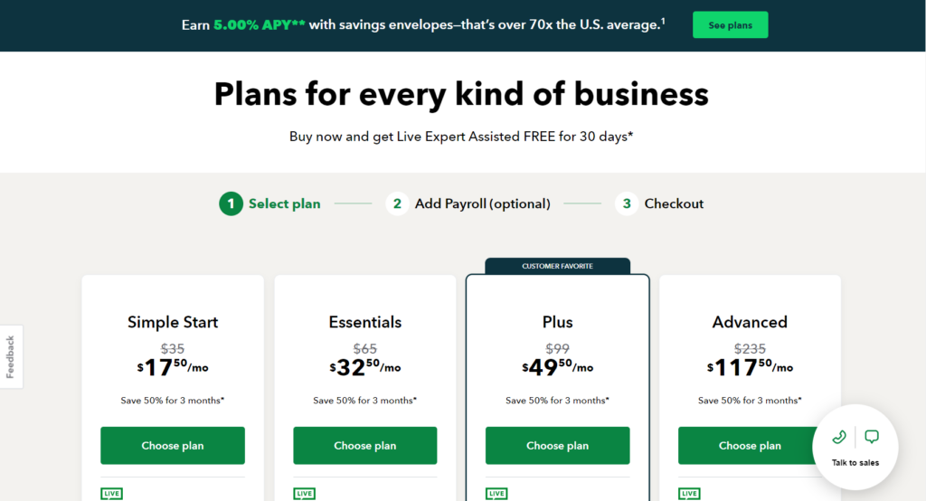Click the See plans button in banner
The width and height of the screenshot is (926, 501).
point(731,24)
